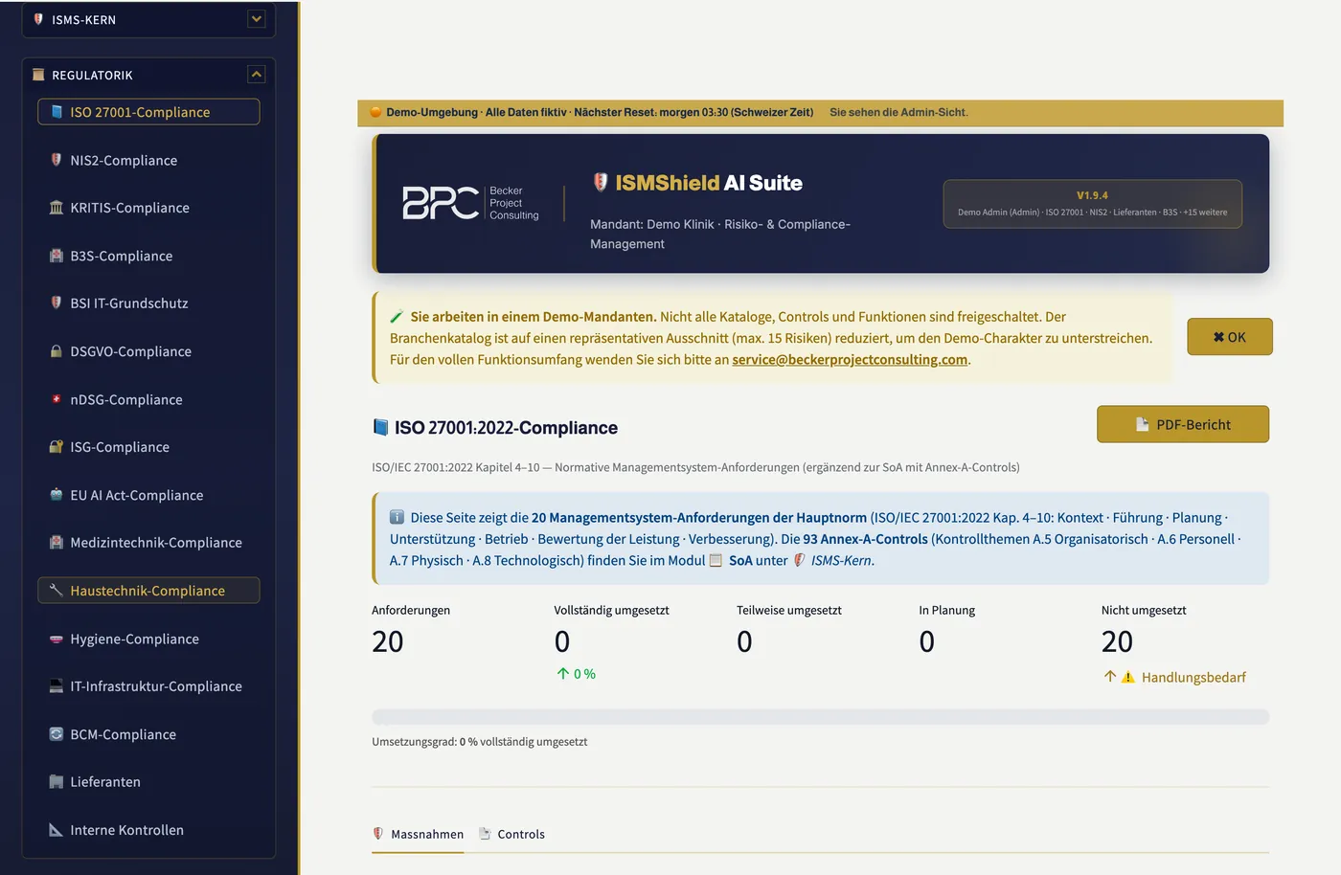Viewport: 1341px width, 875px height.
Task: Click the orange demo environment status dot
Action: click(x=376, y=112)
